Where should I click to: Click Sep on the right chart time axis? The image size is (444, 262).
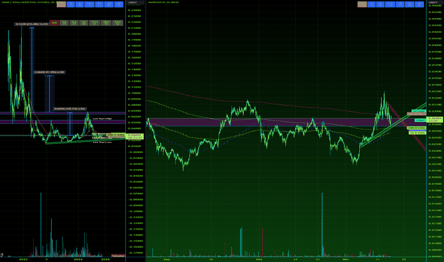167,259
